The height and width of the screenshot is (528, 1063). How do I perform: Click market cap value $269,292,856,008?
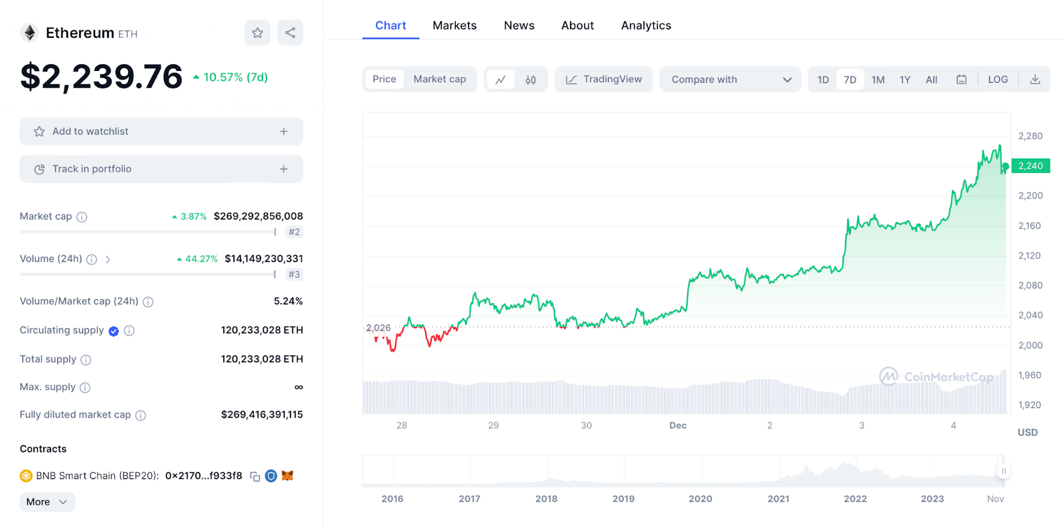click(x=258, y=216)
